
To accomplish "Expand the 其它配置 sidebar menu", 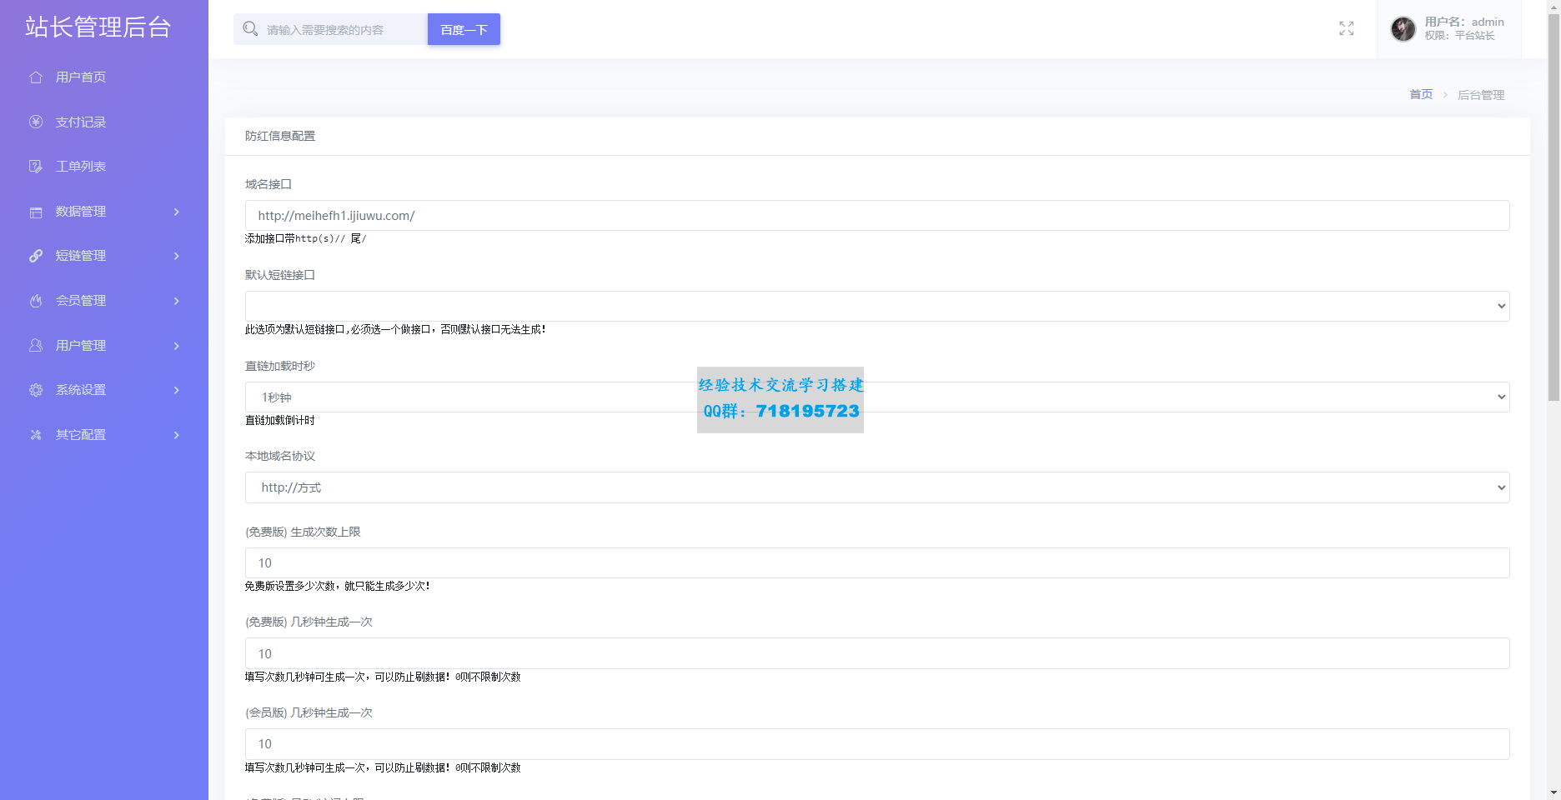I will coord(104,435).
